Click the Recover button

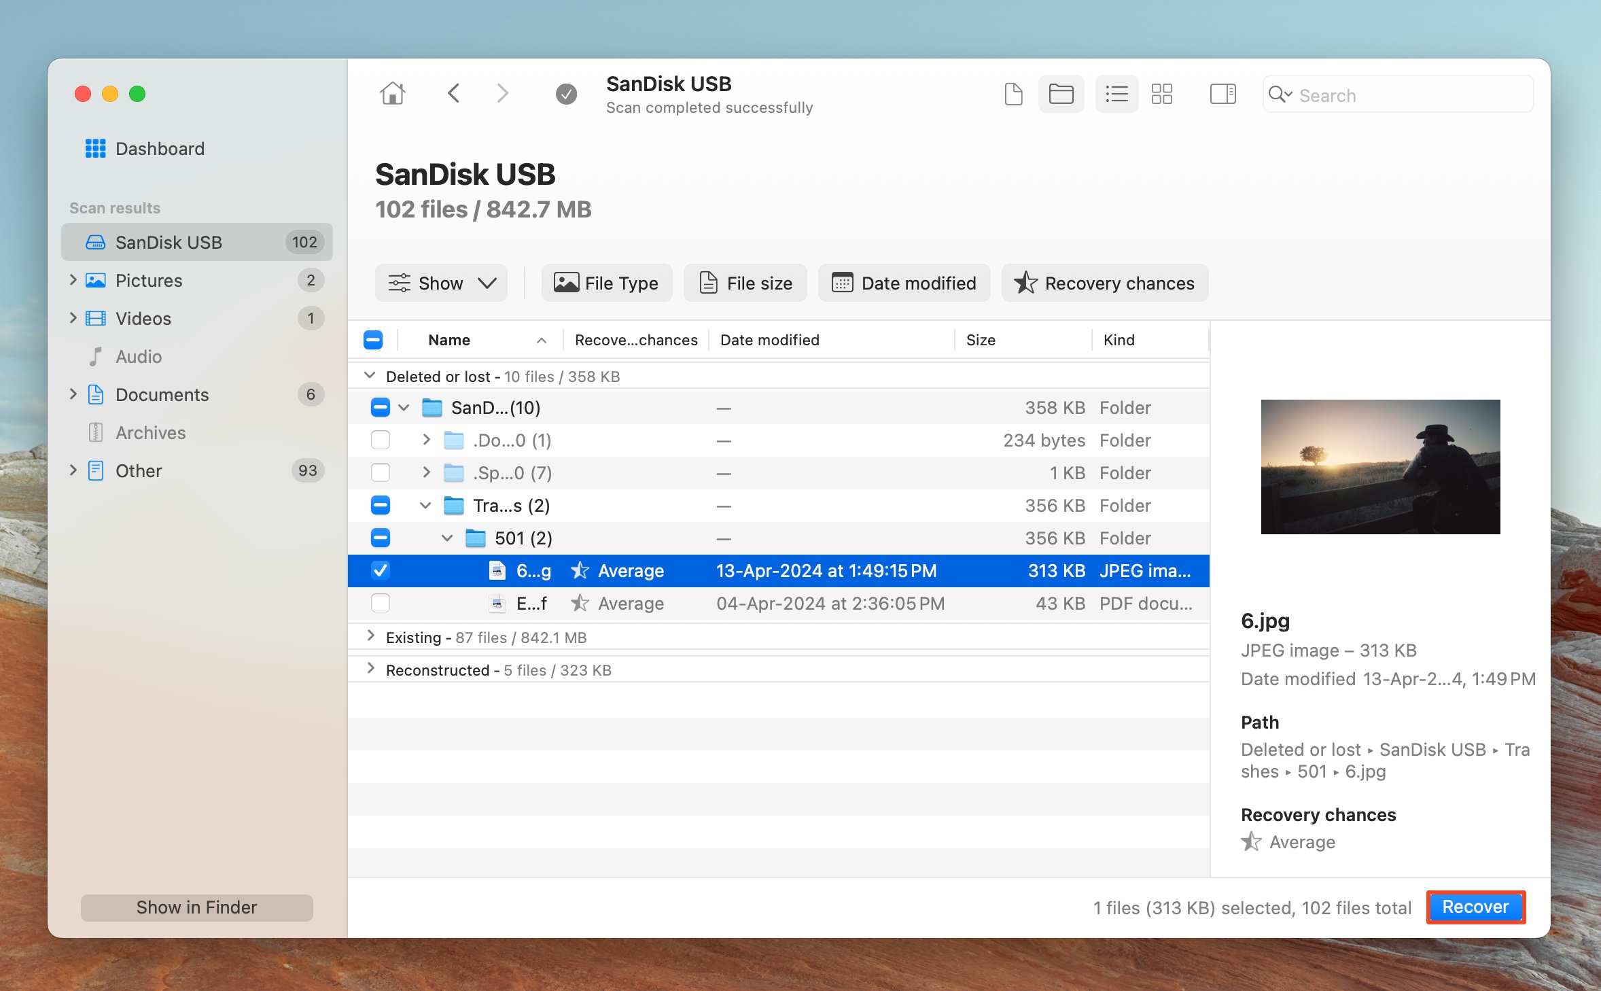tap(1476, 907)
